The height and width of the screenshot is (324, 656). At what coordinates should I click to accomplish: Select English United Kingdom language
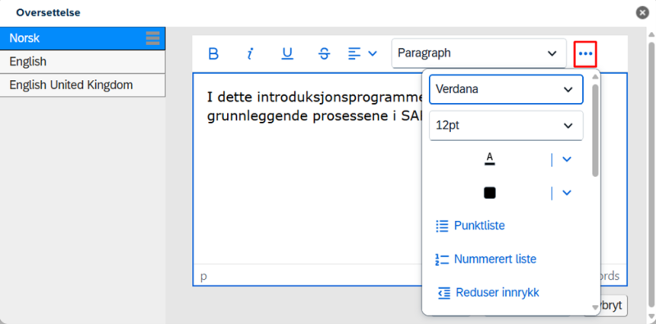83,85
